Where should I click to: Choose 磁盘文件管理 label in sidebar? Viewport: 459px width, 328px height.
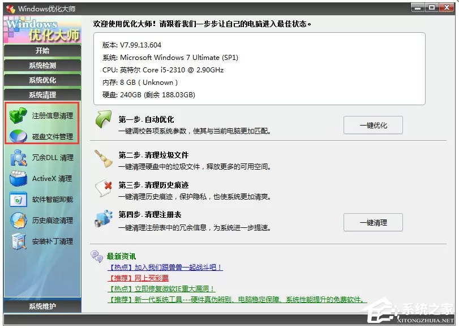53,137
